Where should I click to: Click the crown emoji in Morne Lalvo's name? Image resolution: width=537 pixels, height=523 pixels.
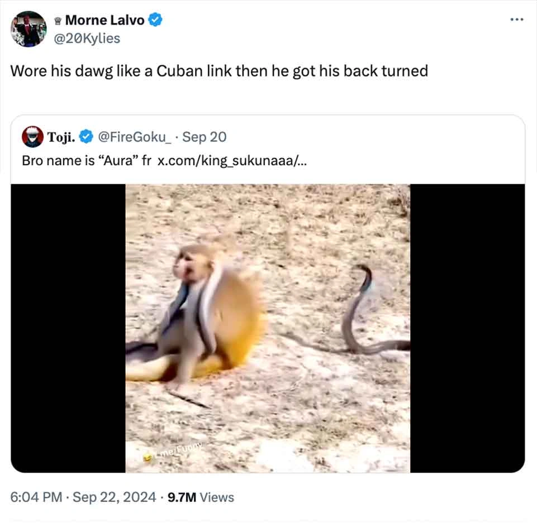[x=58, y=20]
